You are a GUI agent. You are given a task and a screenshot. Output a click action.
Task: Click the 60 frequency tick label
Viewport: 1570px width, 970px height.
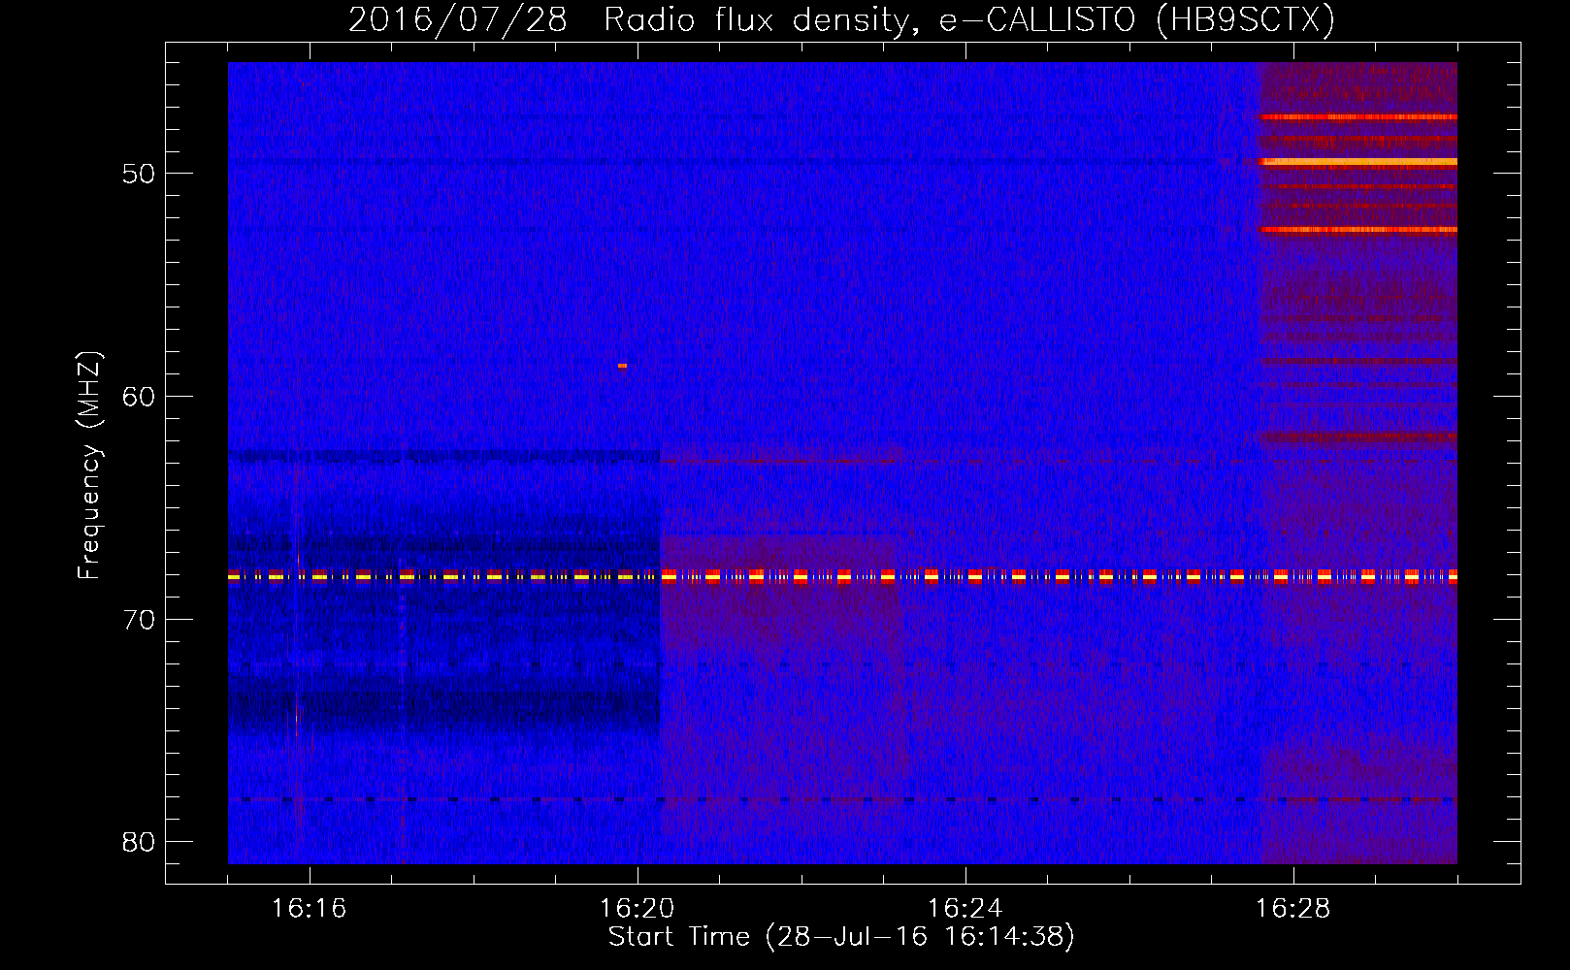click(x=139, y=397)
